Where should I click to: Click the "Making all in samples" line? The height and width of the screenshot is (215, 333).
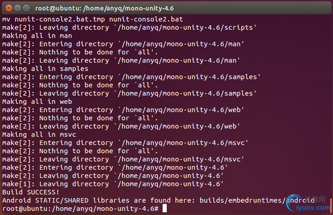[45, 69]
